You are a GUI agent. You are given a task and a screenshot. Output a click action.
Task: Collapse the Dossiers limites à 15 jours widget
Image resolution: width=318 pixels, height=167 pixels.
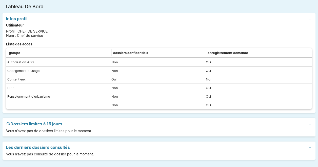310,124
